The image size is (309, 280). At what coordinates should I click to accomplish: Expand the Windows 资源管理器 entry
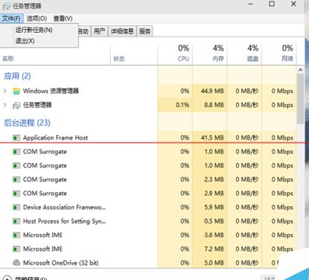[x=5, y=91]
